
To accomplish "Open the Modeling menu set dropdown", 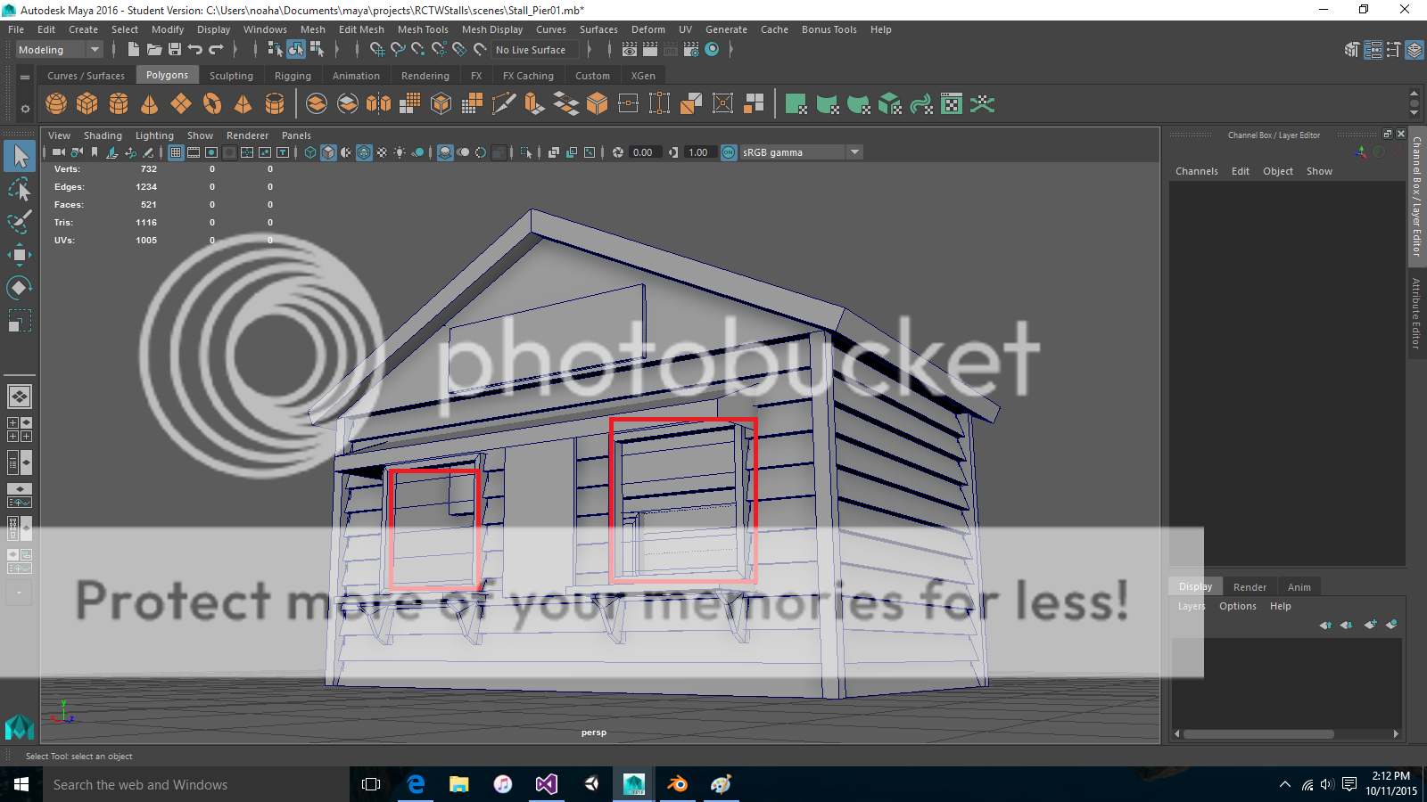I will 60,50.
